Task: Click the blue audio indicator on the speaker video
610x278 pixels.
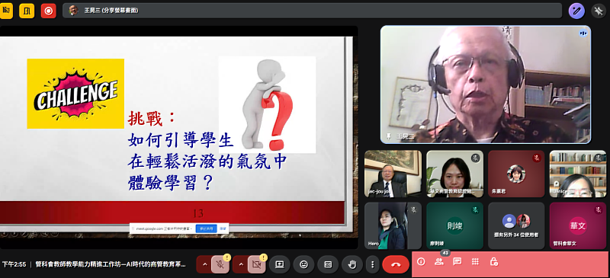Action: click(x=583, y=34)
